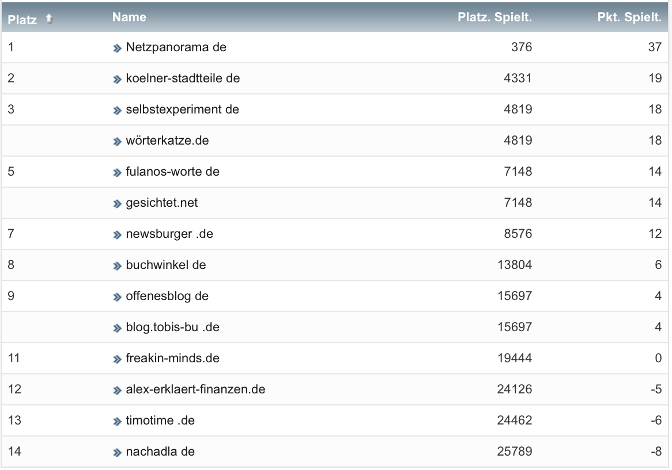Open the freakin-minds.de link

(x=173, y=358)
